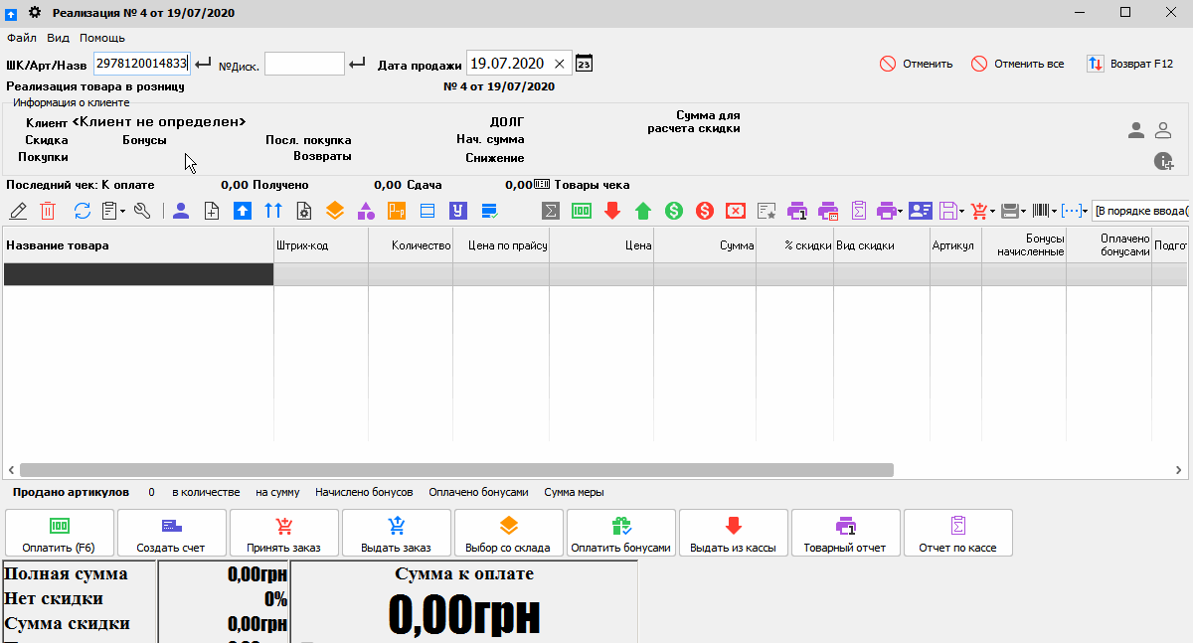
Task: Open the calendar picker beside sale date
Action: pos(585,64)
